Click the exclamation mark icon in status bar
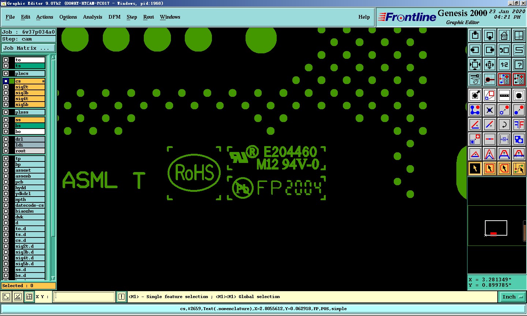Viewport: 527px width, 316px height. coord(122,297)
